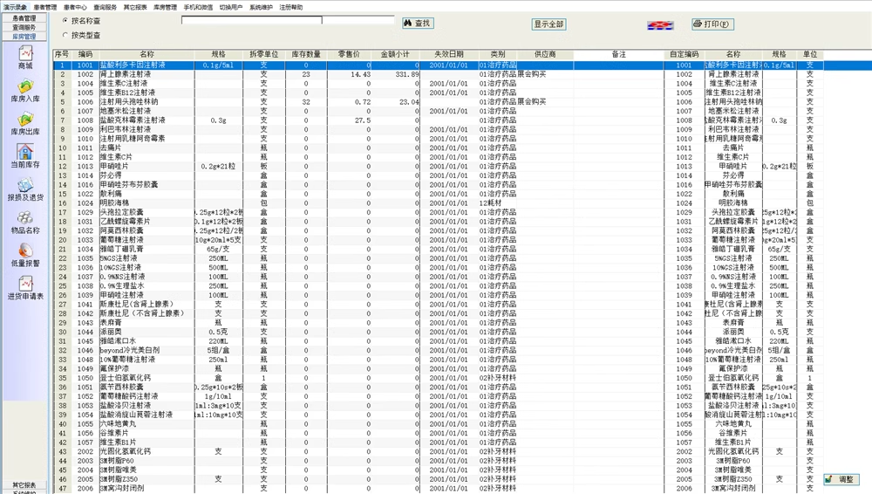Open 演示录象 menu
Viewport: 872px width, 494px height.
[x=15, y=7]
